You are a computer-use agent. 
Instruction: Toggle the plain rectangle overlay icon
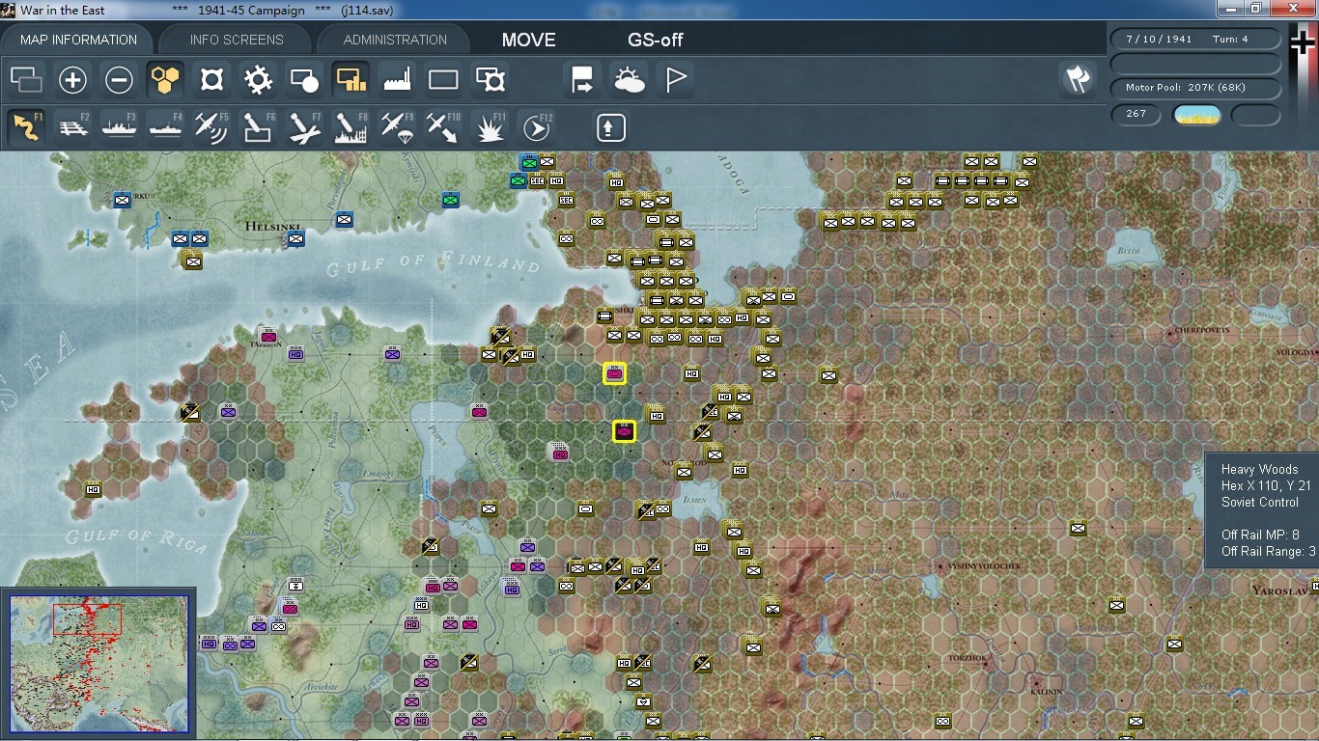[443, 80]
